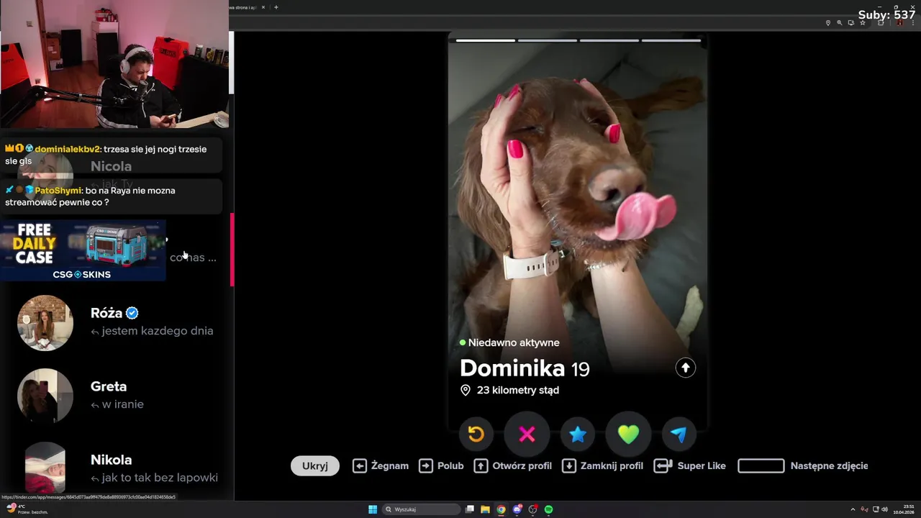Image resolution: width=921 pixels, height=518 pixels.
Task: Click Nikola's round profile thumbnail
Action: click(x=45, y=469)
